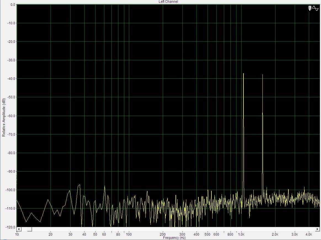Viewport: 321px width, 240px height.
Task: Click the empty scrollbar track at its middle
Action: click(x=168, y=229)
